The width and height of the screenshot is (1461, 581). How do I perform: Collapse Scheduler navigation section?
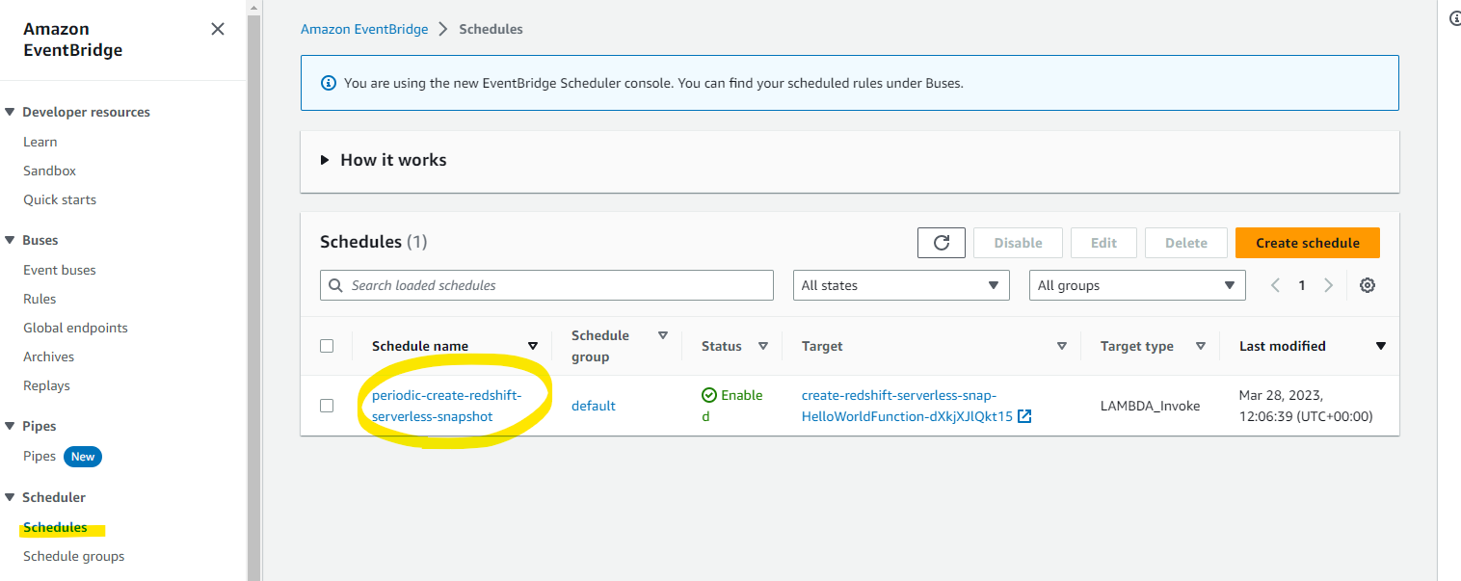point(11,497)
